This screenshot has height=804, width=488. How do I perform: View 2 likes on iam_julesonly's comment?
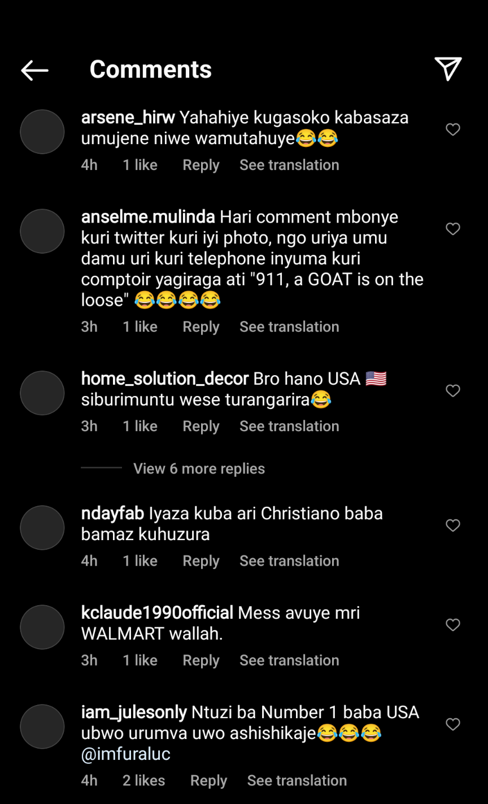(x=144, y=780)
